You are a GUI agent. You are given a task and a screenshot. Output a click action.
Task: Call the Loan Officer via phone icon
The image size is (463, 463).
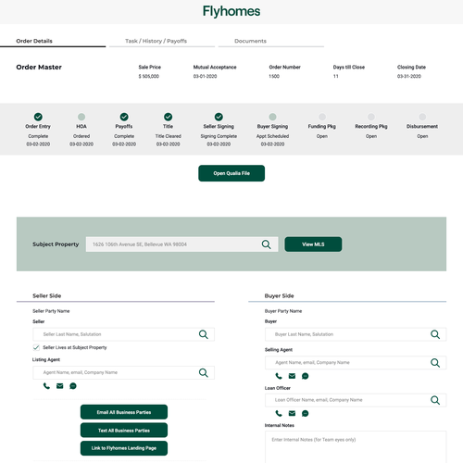(x=279, y=413)
